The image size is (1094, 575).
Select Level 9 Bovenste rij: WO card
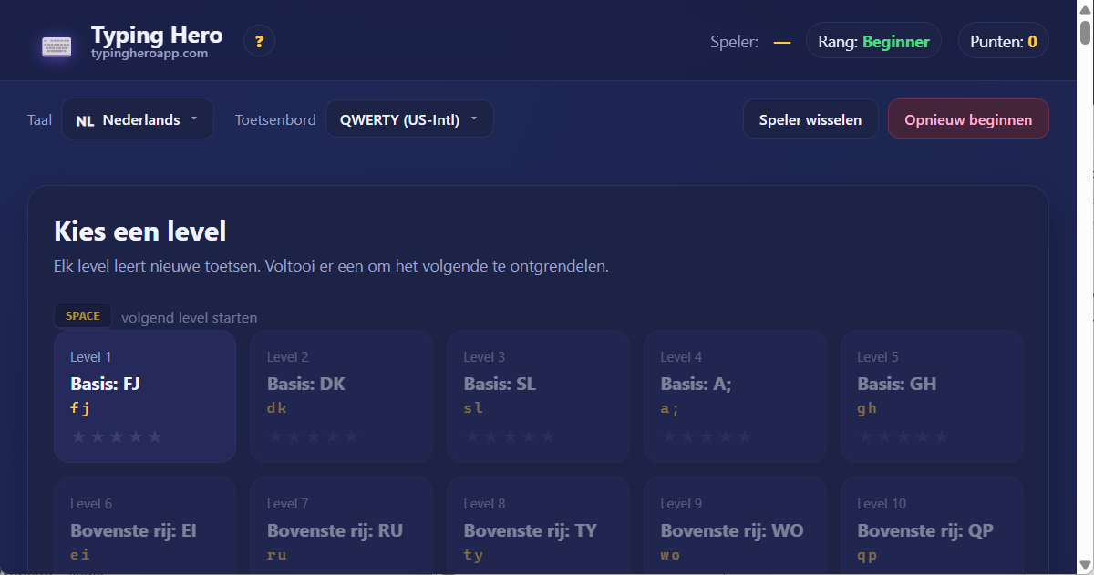(x=736, y=526)
